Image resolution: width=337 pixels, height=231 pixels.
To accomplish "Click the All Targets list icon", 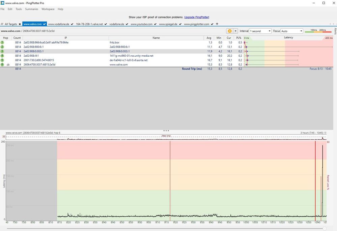I will point(2,24).
